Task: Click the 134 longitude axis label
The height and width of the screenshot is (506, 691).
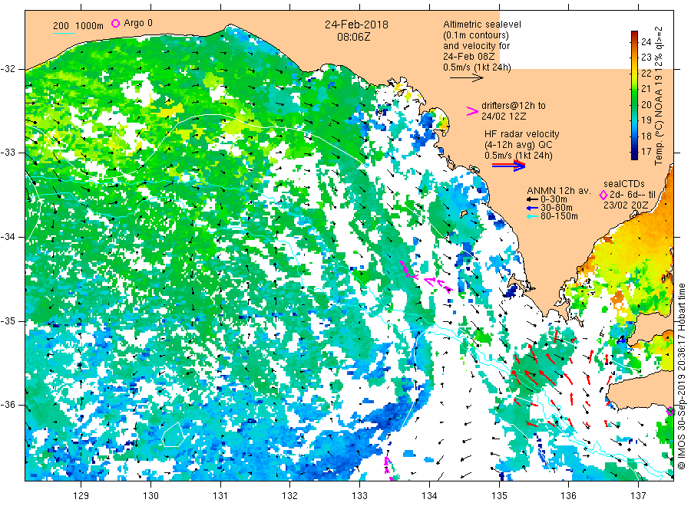Action: [429, 496]
